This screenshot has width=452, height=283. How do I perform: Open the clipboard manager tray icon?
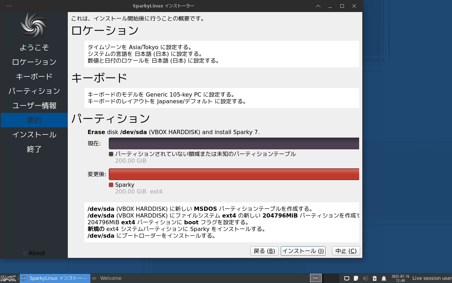(356, 278)
